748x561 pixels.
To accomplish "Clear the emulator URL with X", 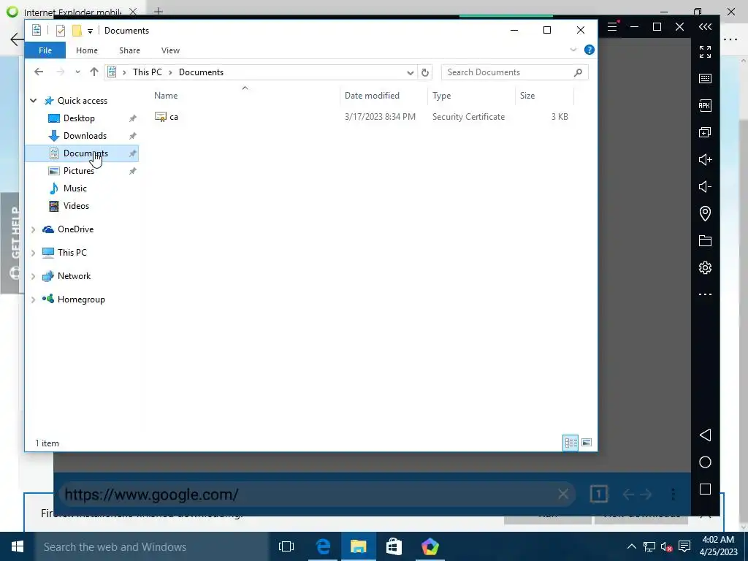I will coord(563,495).
